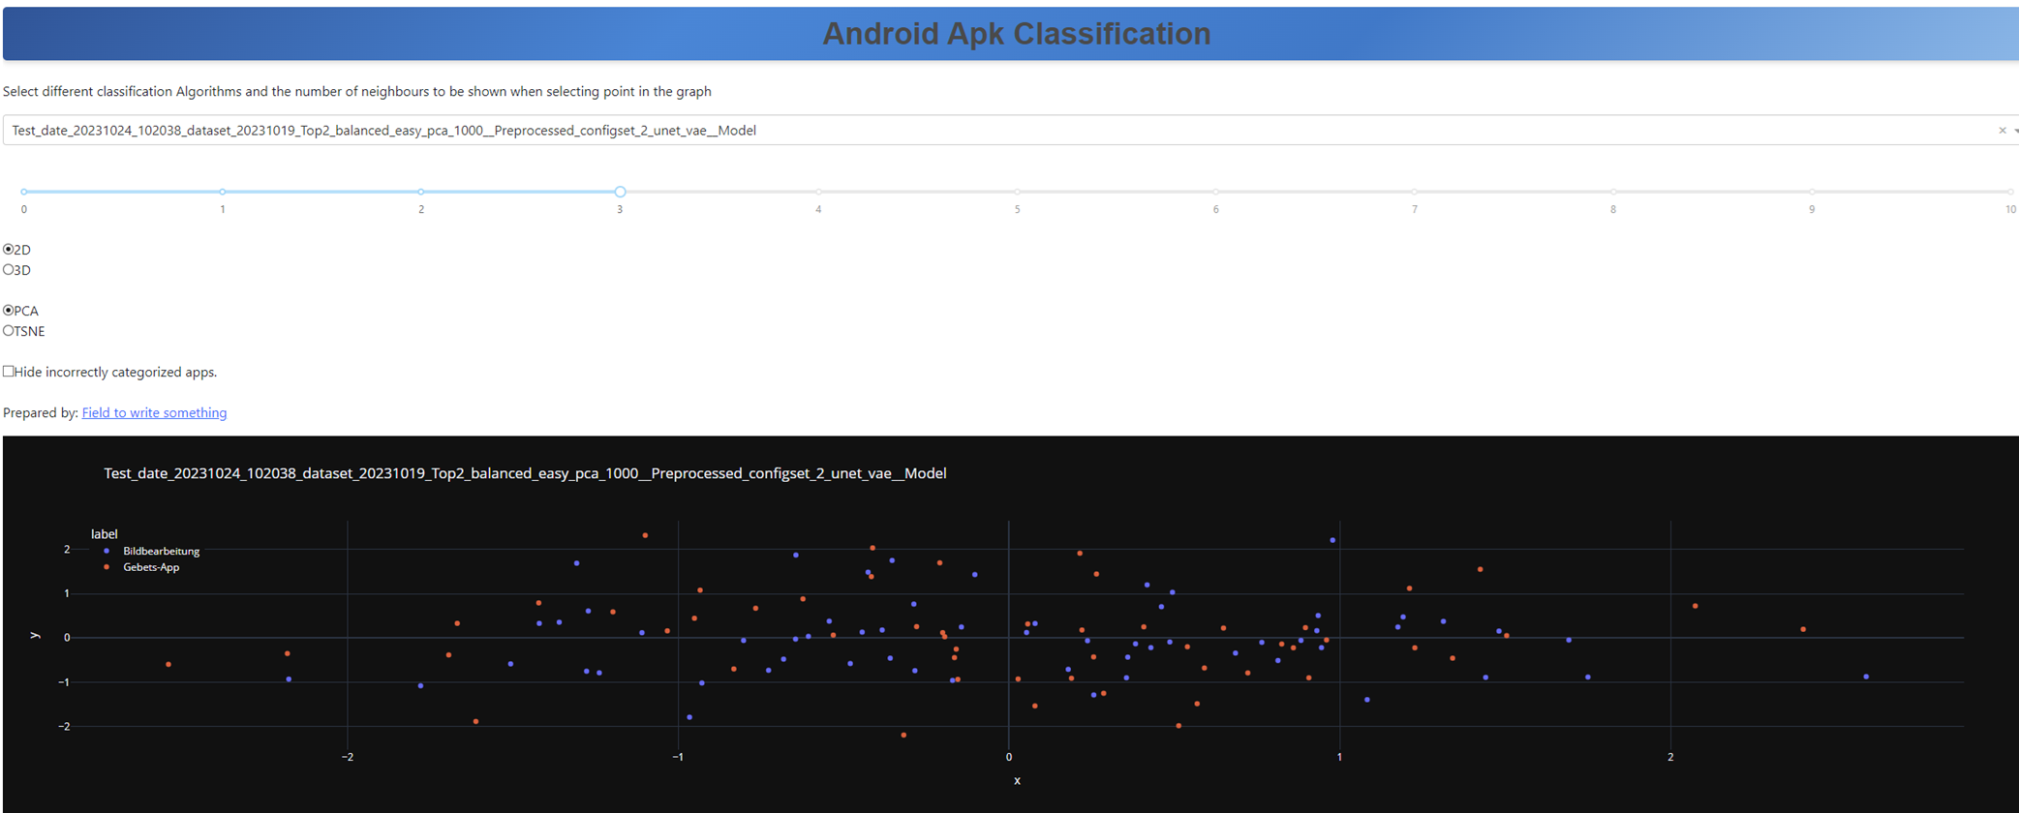Viewport: 2019px width, 813px height.
Task: Click the slider mark at 0
Action: pyautogui.click(x=24, y=192)
